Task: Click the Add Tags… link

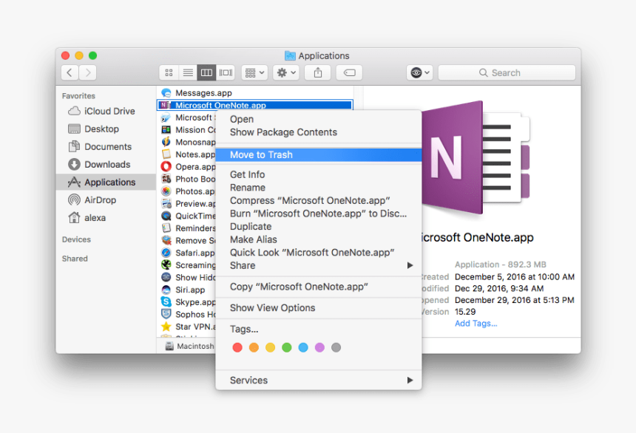Action: [x=476, y=323]
